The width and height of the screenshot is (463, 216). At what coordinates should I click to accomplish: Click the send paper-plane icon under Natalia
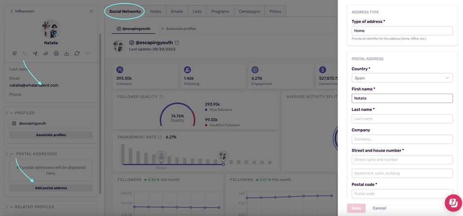pyautogui.click(x=35, y=53)
